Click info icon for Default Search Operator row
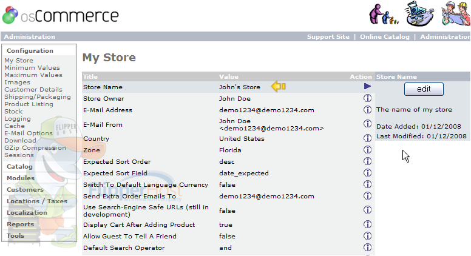Screen dimensions: 471x256 [x=367, y=248]
